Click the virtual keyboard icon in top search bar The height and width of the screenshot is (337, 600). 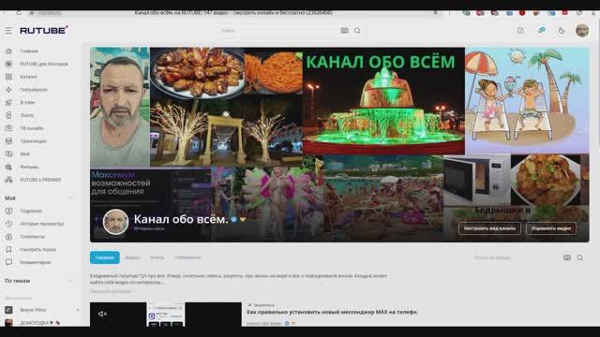pos(344,31)
